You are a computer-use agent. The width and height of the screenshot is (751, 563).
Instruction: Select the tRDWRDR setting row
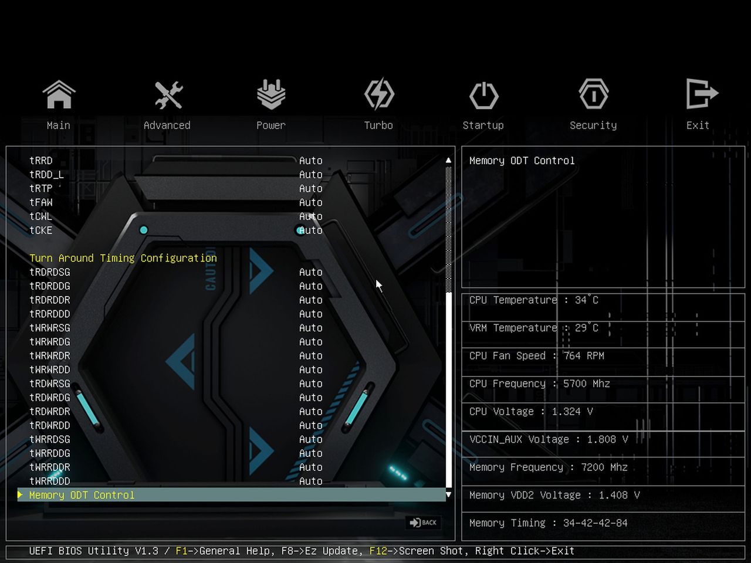[x=232, y=412]
